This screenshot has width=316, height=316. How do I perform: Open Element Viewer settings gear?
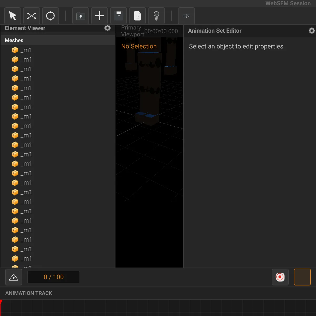[107, 28]
